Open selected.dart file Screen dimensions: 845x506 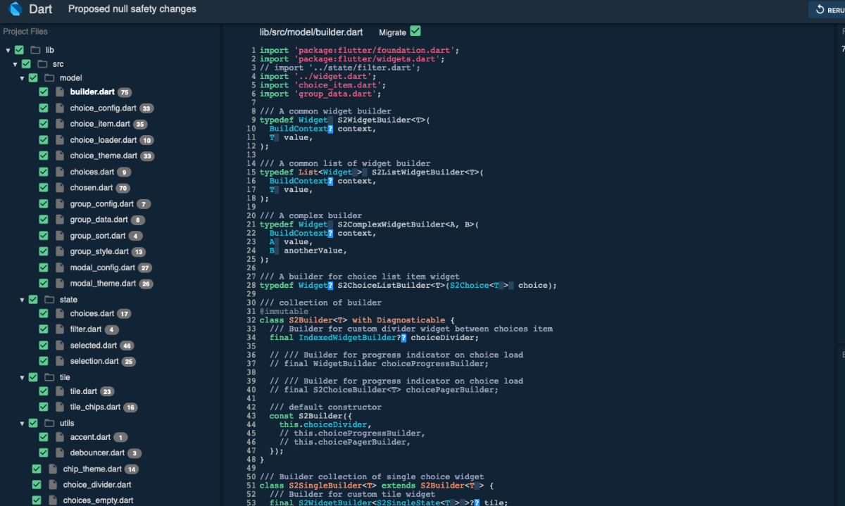click(x=94, y=346)
